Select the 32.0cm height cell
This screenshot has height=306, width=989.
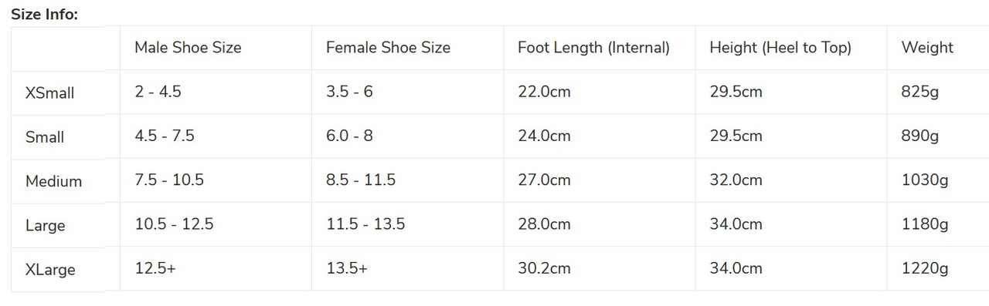[736, 180]
